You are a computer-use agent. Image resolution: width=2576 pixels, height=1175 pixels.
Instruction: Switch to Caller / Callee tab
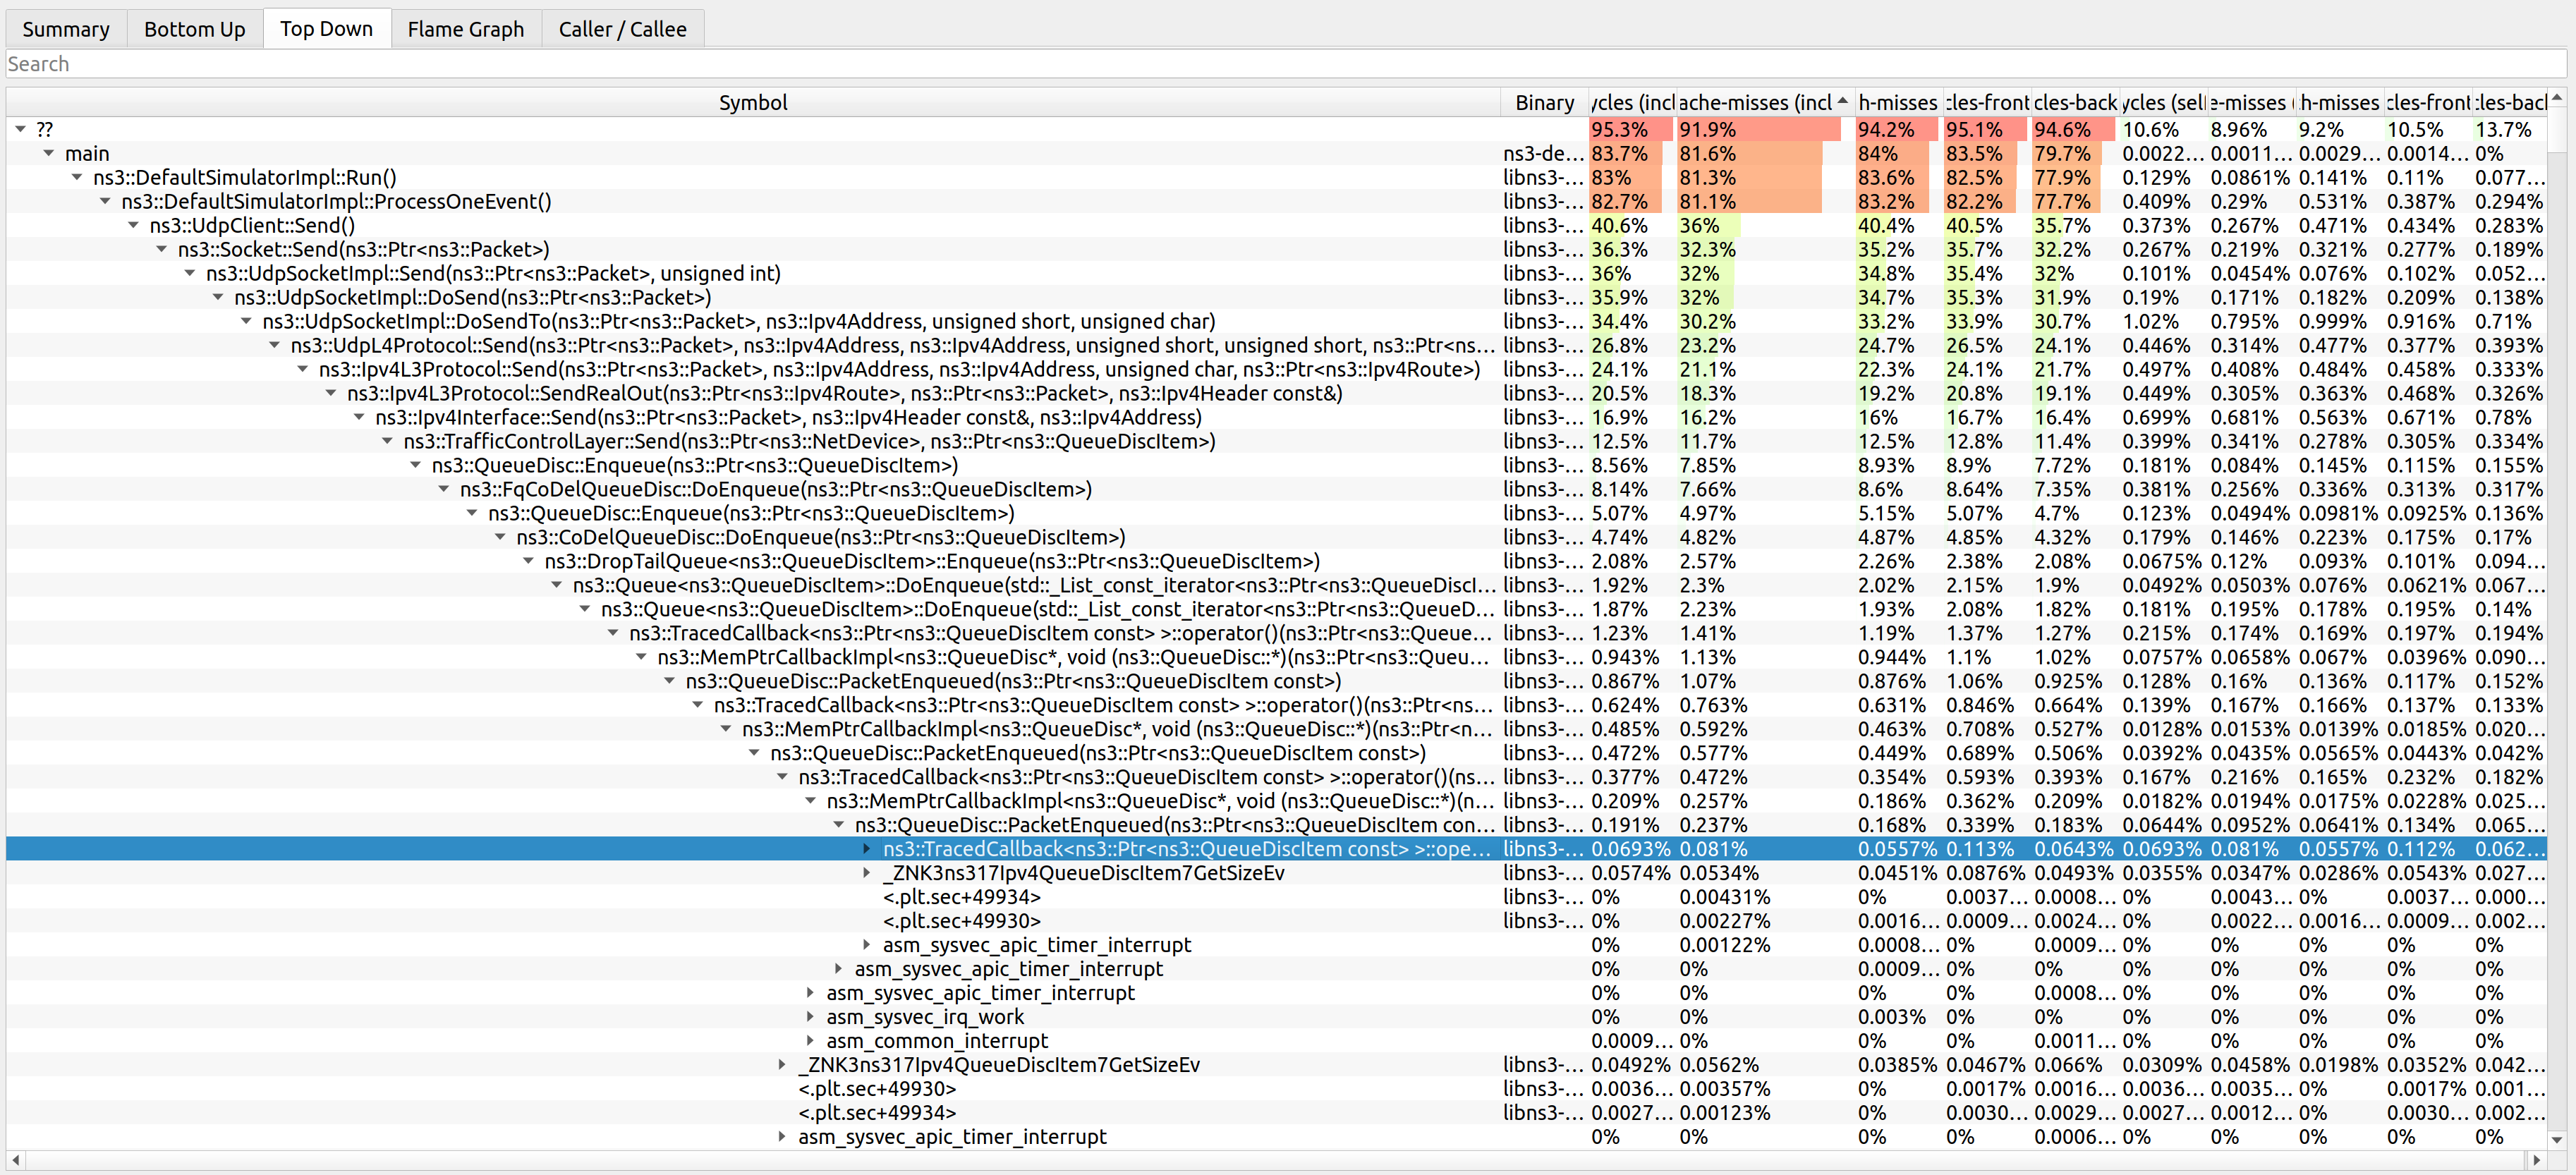[x=622, y=29]
